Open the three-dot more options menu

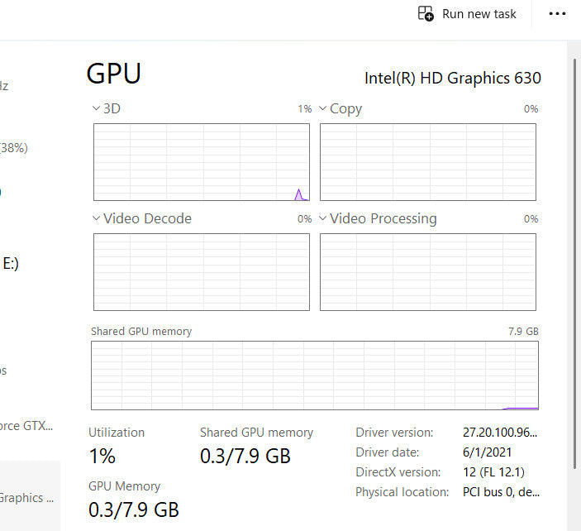[x=558, y=14]
